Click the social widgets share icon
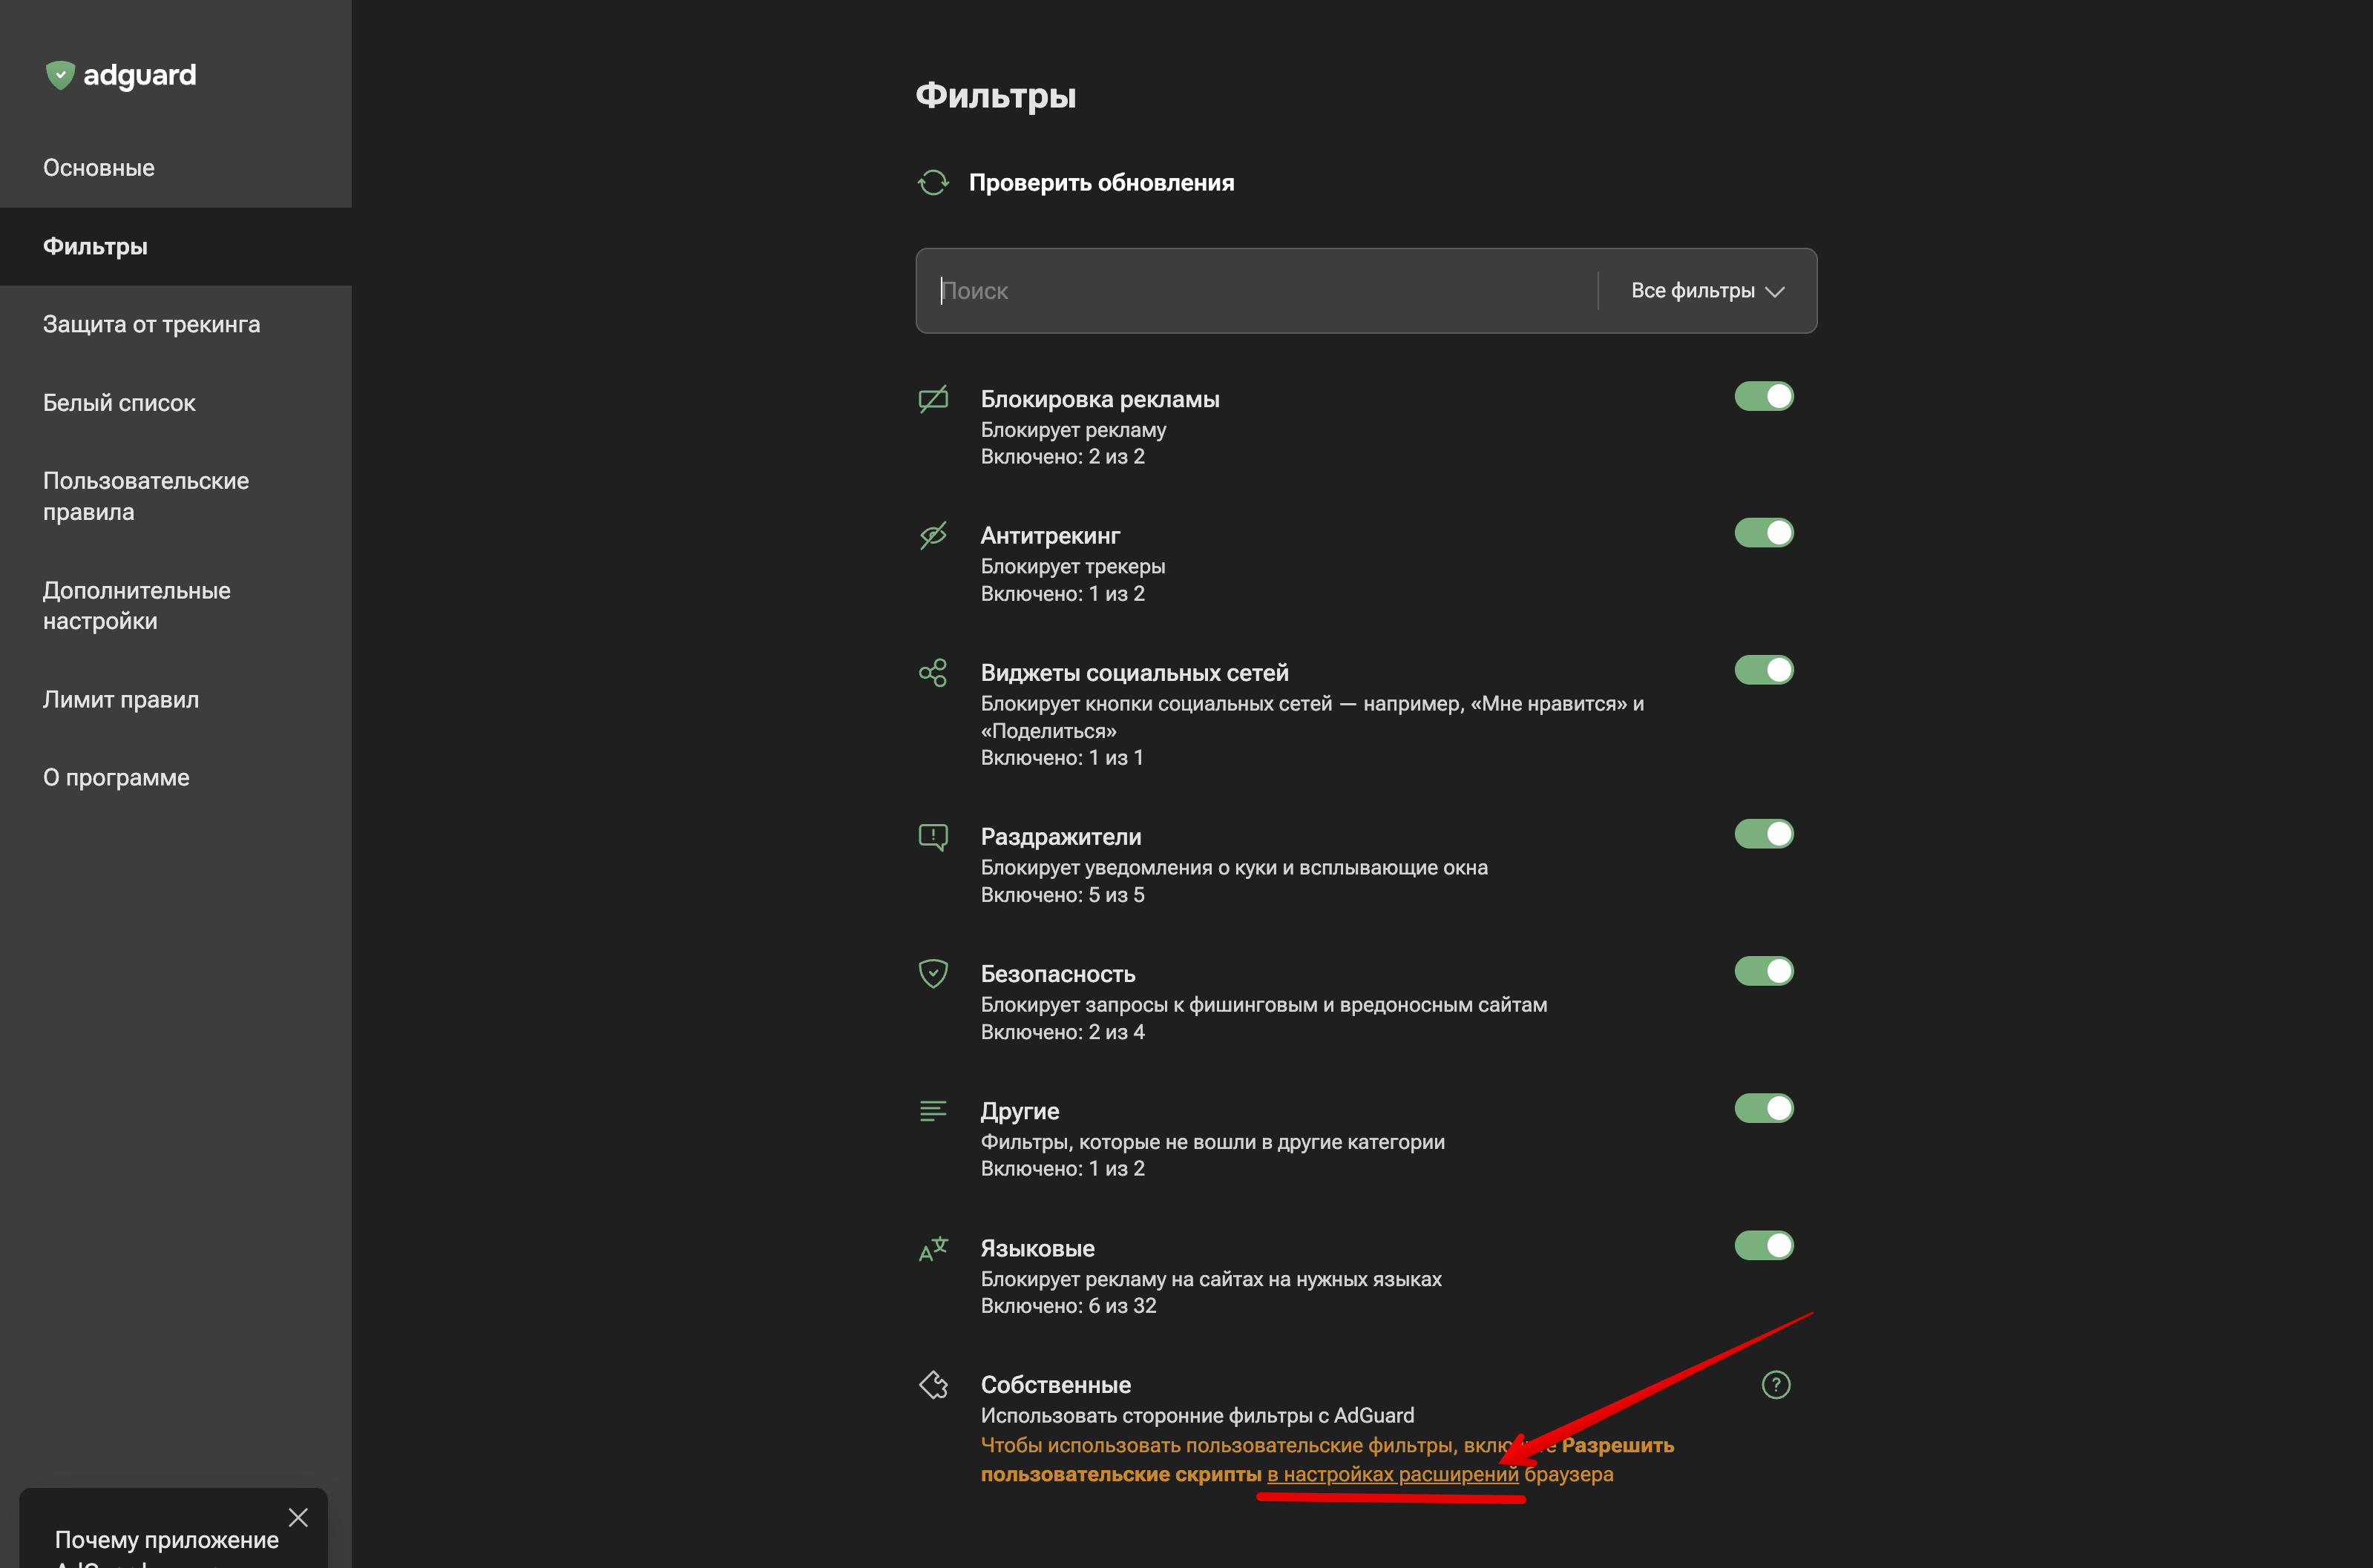Image resolution: width=2373 pixels, height=1568 pixels. tap(933, 673)
